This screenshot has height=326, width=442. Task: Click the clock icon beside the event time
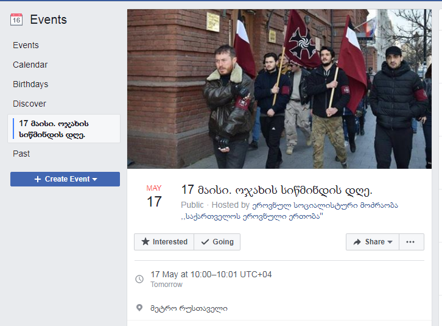(139, 279)
